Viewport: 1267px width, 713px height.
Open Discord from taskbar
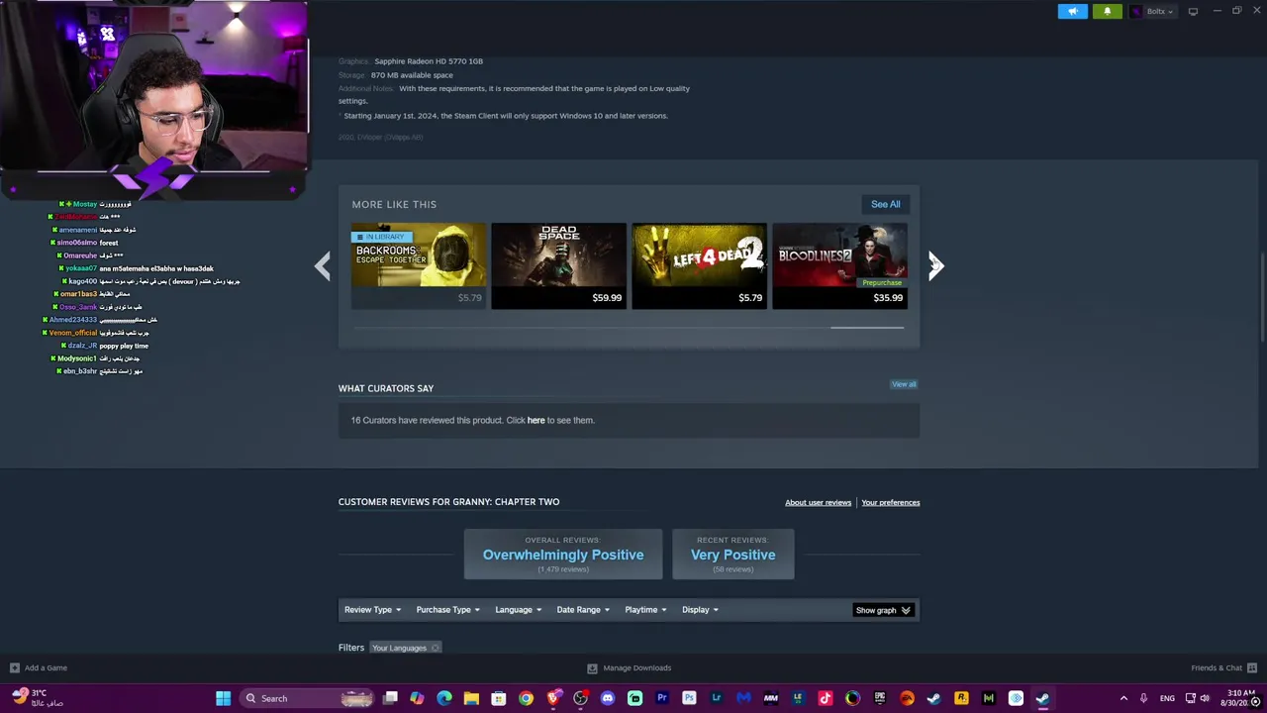607,698
